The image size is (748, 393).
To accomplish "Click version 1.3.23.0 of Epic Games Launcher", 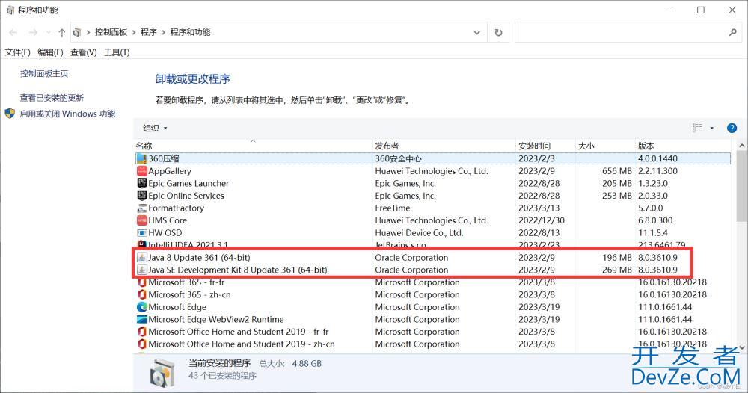I will coord(653,183).
